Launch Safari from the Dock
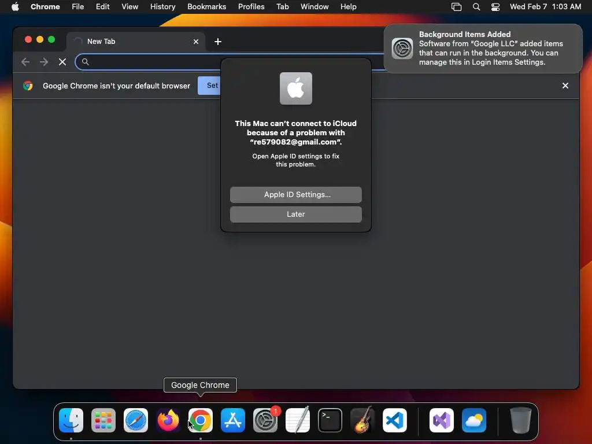Viewport: 592px width, 444px height. tap(136, 420)
